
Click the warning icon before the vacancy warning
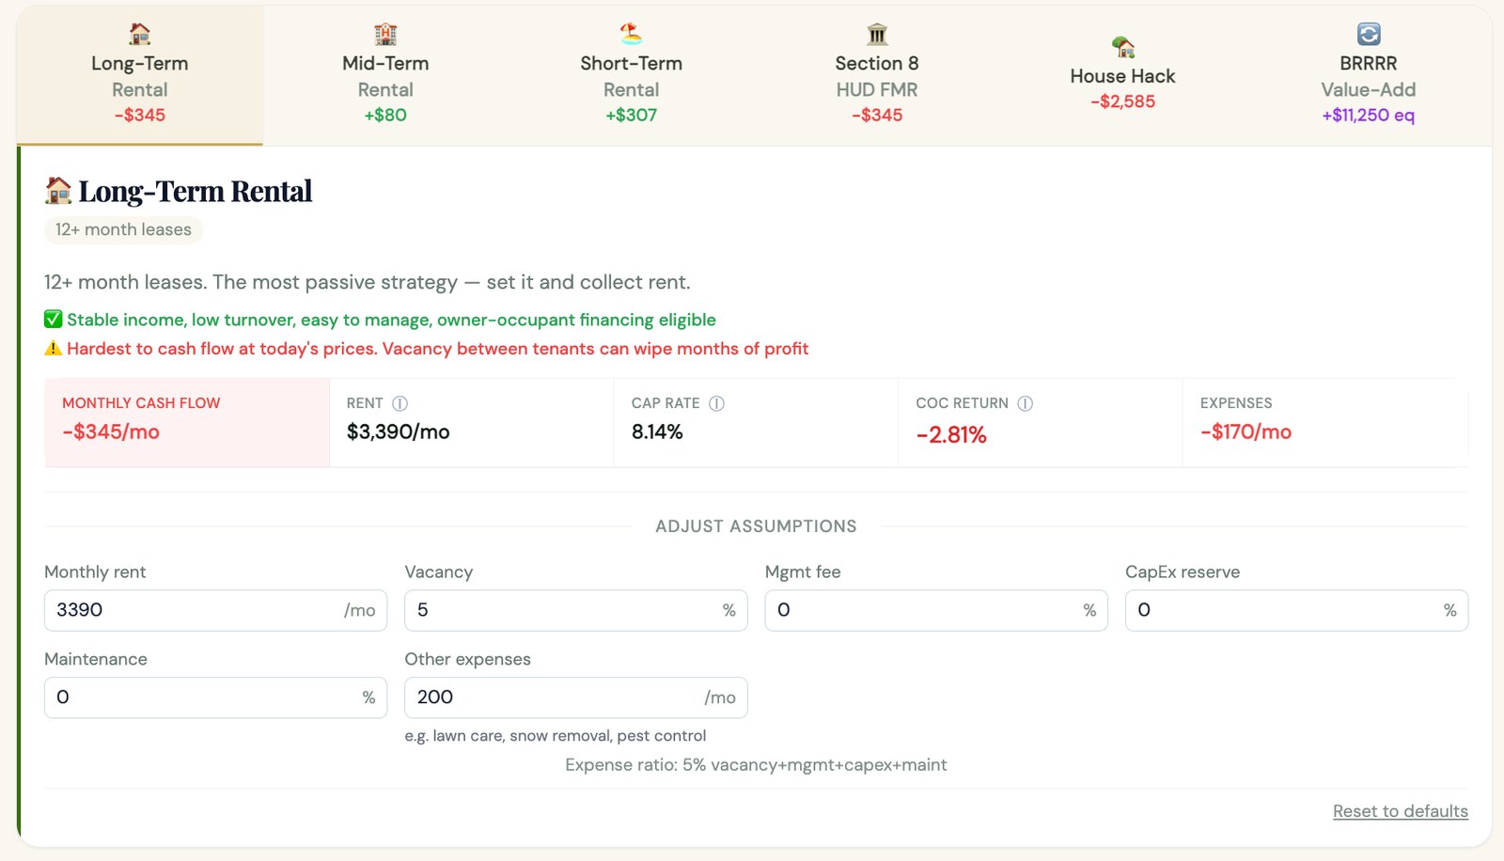point(54,348)
